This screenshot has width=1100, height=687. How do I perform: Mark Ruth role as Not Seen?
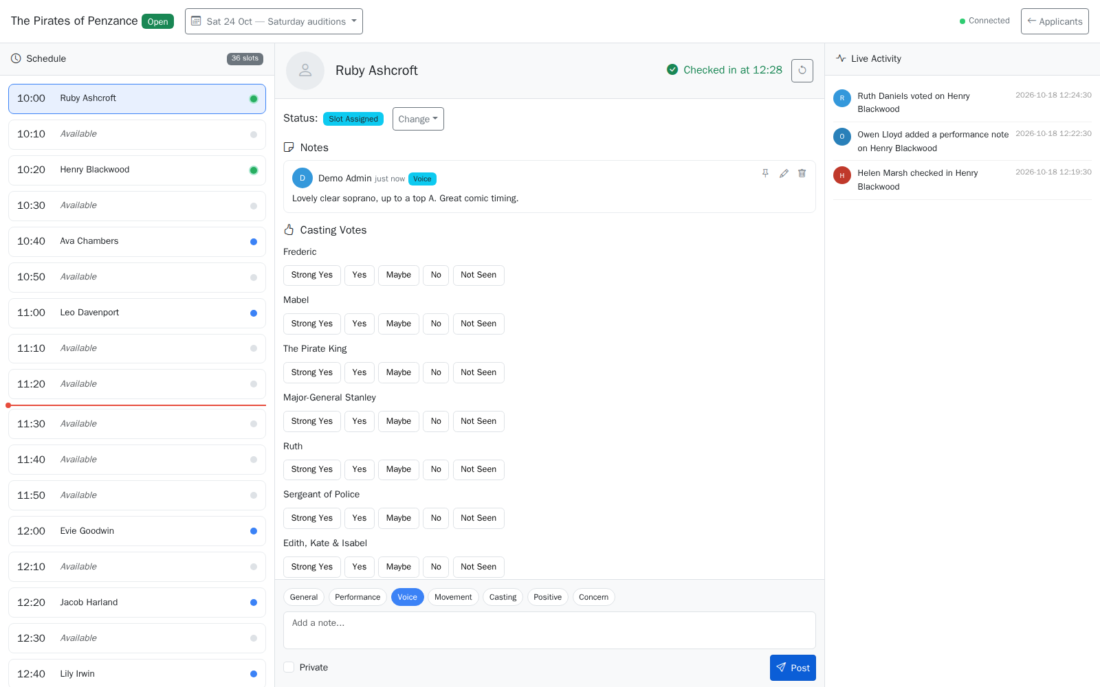[478, 469]
